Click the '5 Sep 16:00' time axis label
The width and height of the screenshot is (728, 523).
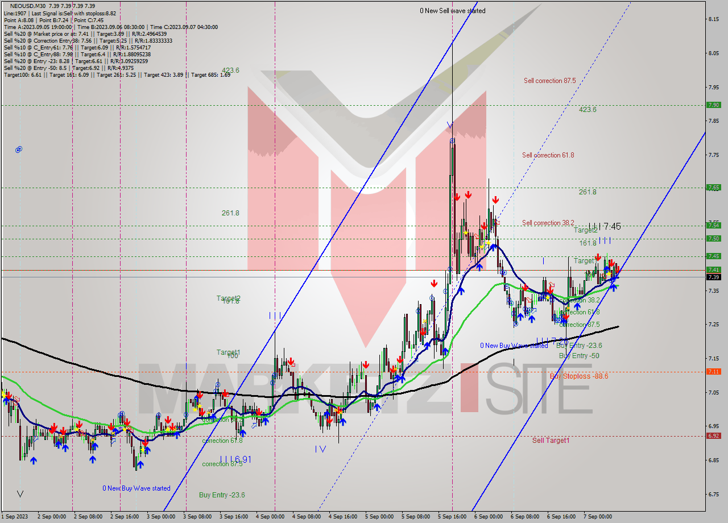pyautogui.click(x=452, y=517)
